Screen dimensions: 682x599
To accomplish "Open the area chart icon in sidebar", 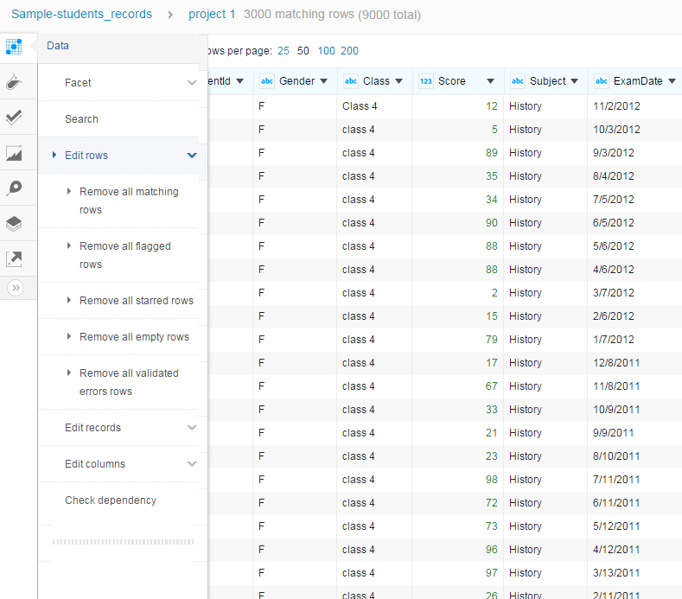I will [x=14, y=154].
